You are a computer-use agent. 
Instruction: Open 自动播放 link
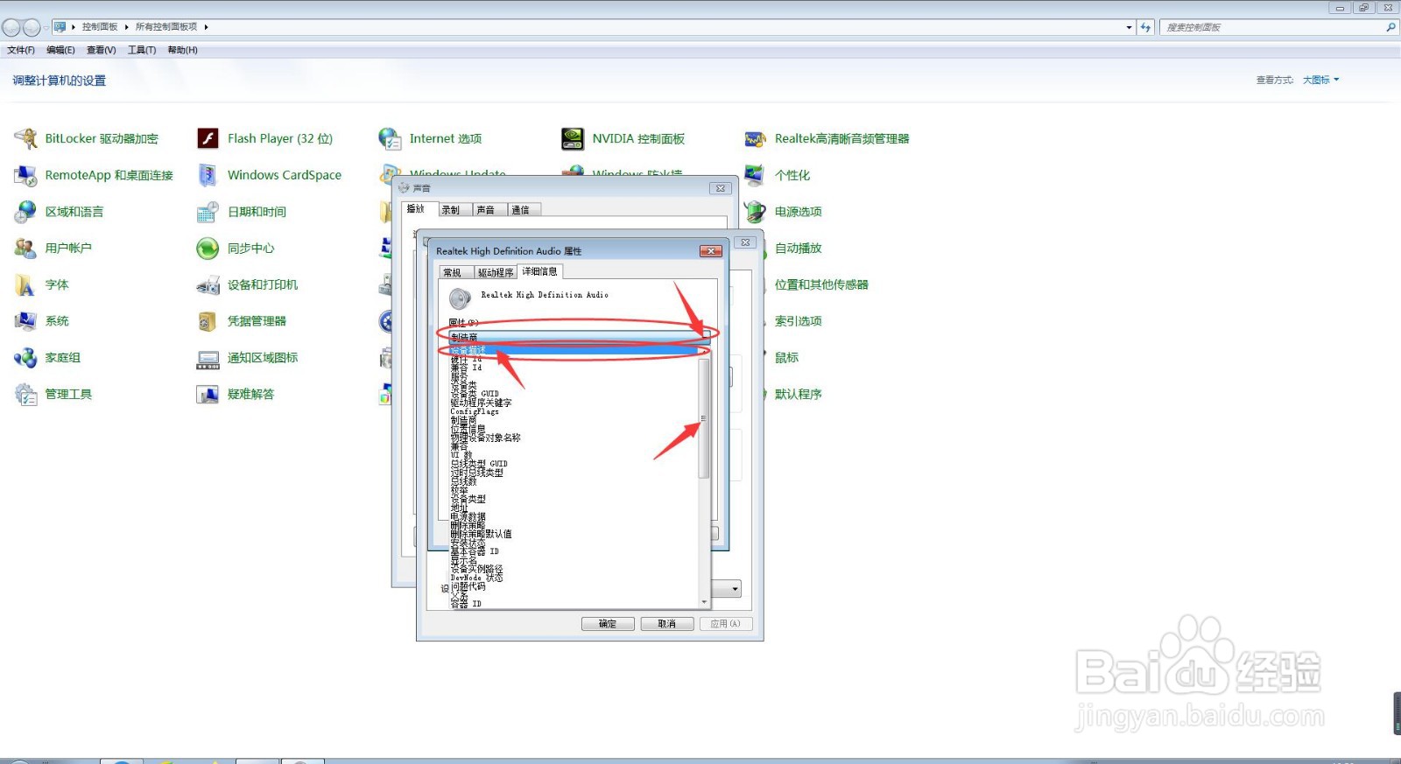pyautogui.click(x=798, y=249)
